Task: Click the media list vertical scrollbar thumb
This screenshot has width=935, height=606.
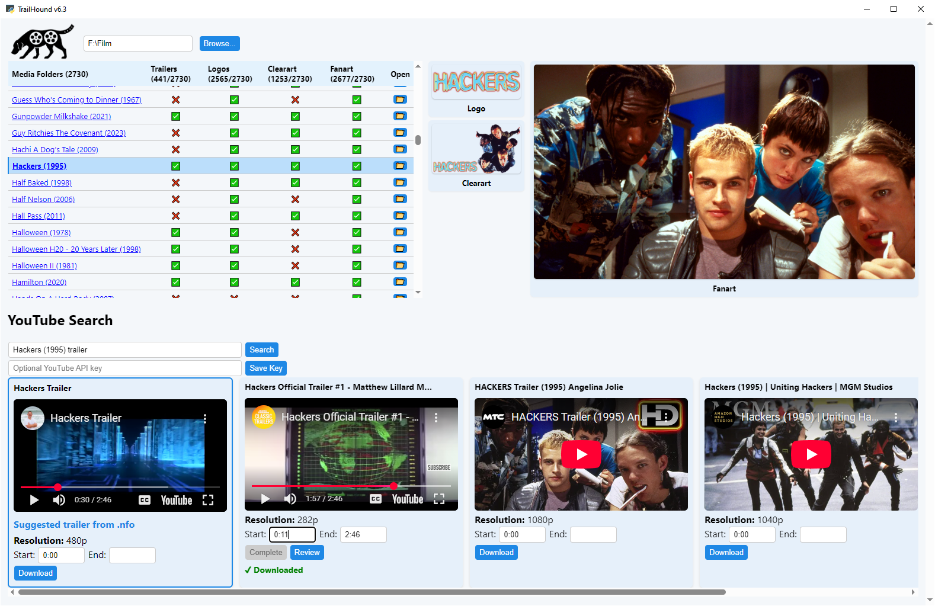Action: (x=418, y=140)
